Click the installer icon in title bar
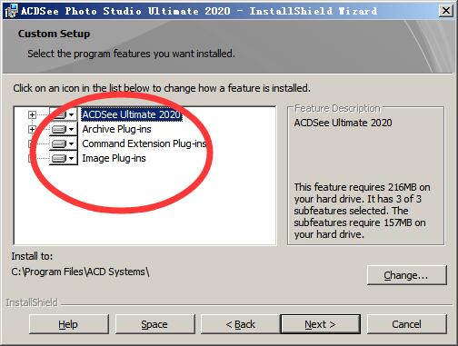Screen dimensions: 458x346 click(x=12, y=11)
